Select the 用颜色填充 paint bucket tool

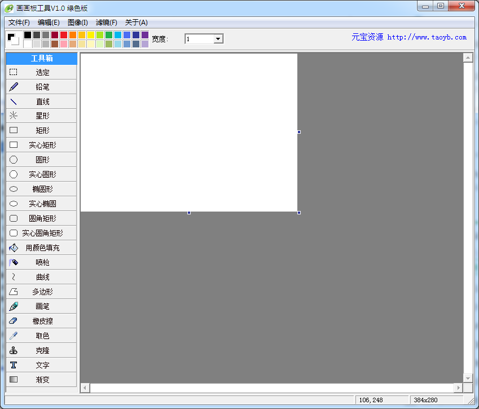[41, 248]
